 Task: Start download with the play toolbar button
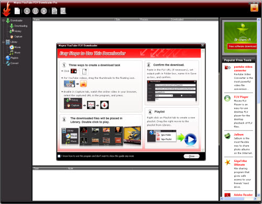[x=27, y=11]
